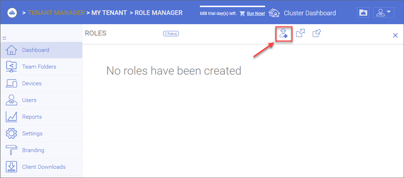Open Team Folders in the sidebar
Image resolution: width=404 pixels, height=178 pixels.
coord(41,67)
